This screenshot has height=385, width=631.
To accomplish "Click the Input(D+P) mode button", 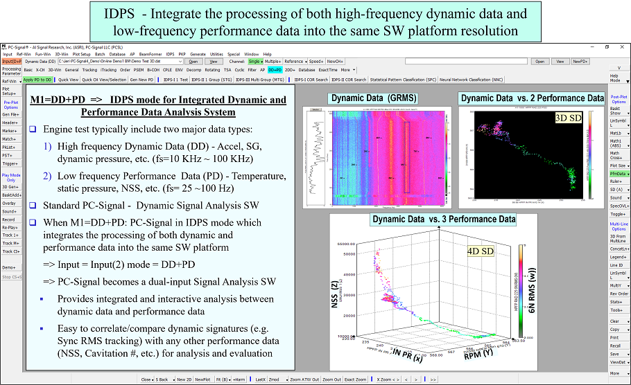I will coord(11,61).
